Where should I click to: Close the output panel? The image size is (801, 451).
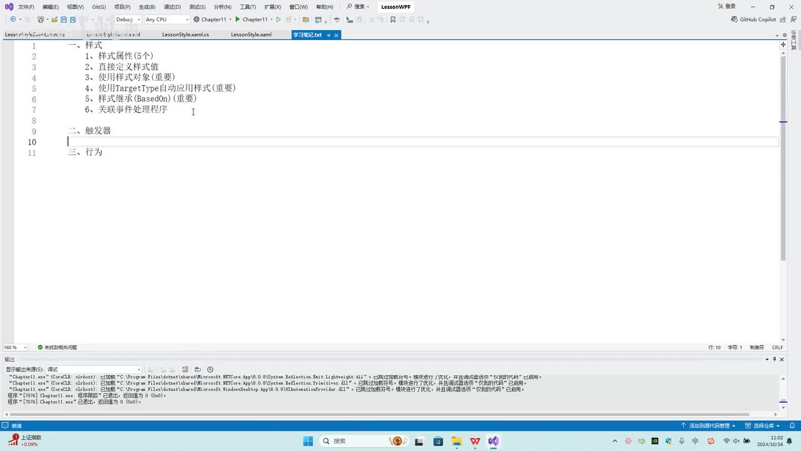tap(782, 359)
